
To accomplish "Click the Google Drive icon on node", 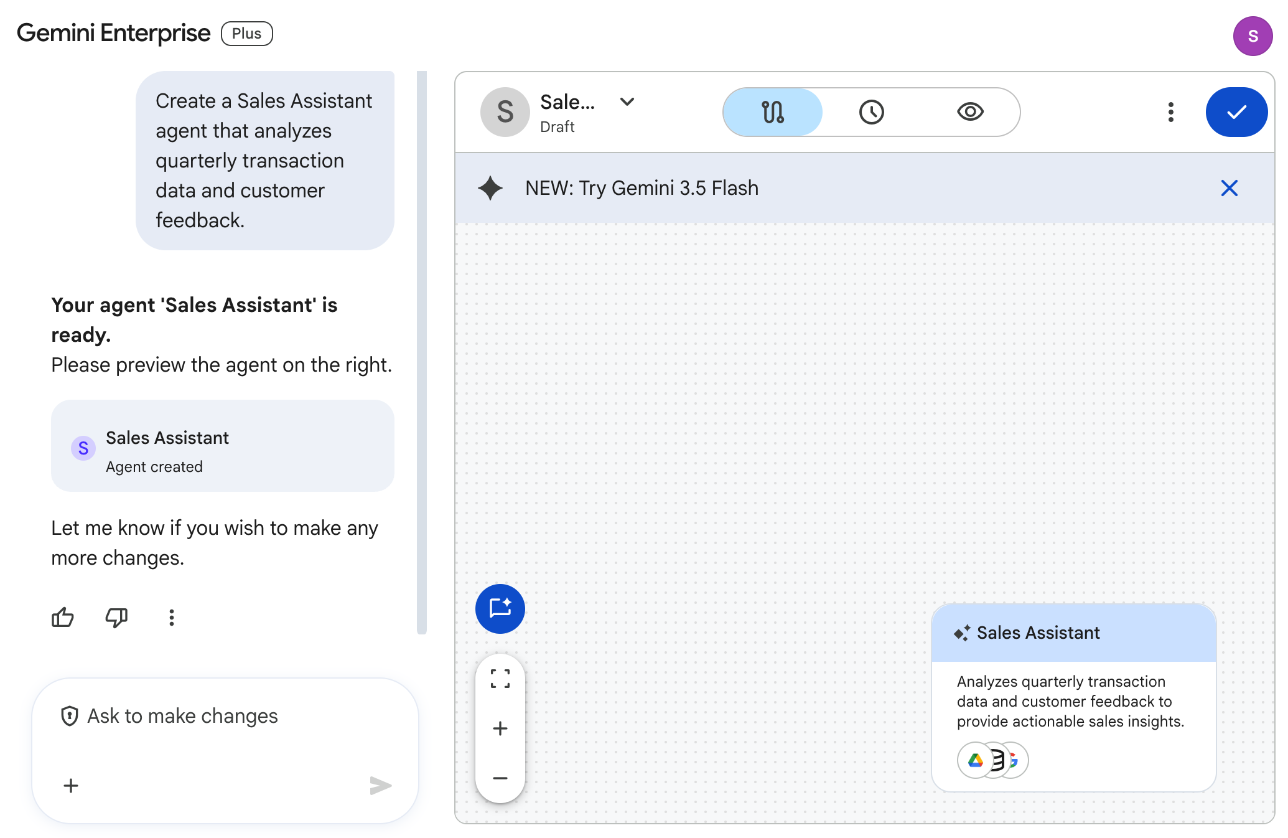I will click(975, 760).
